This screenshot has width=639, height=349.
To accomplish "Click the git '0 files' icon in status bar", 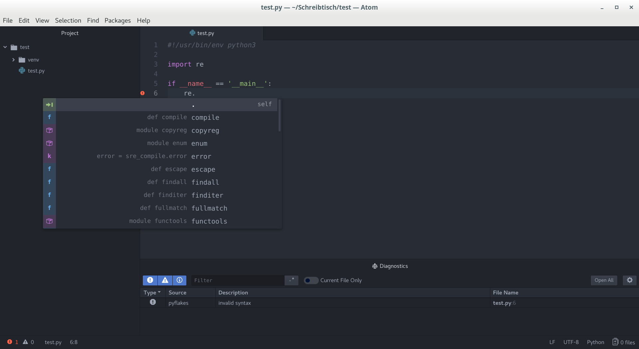I will 615,342.
